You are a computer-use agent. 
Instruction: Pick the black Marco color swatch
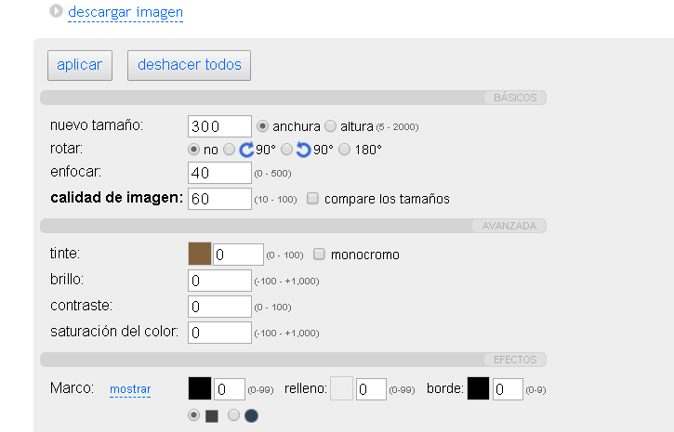click(200, 388)
